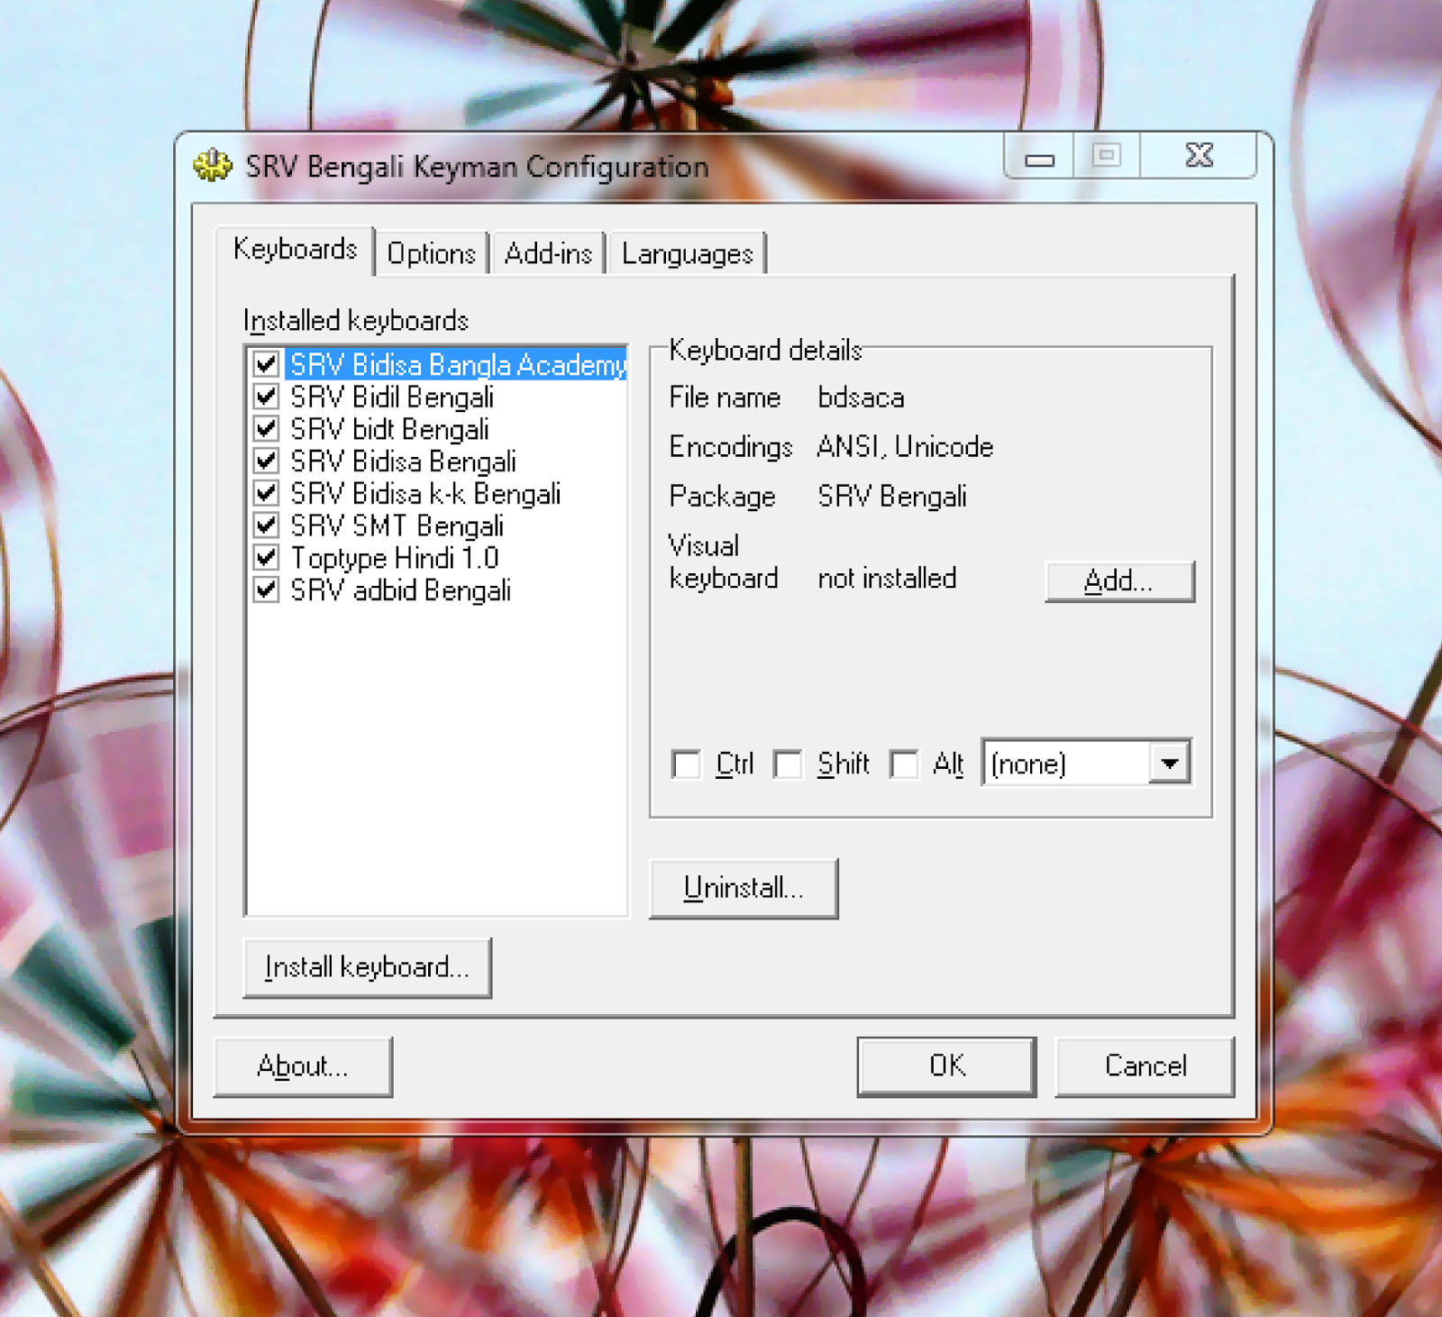Toggle the SRV adbid Bengali checkbox
The image size is (1442, 1317).
click(x=266, y=590)
